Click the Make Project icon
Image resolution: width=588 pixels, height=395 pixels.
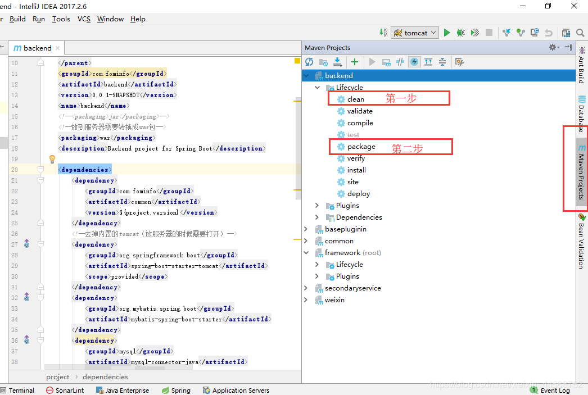pyautogui.click(x=383, y=33)
